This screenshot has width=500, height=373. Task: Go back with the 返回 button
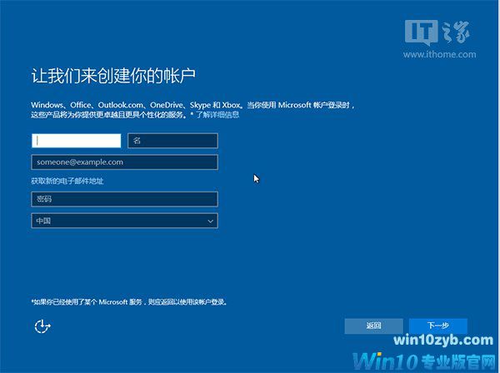tap(373, 326)
